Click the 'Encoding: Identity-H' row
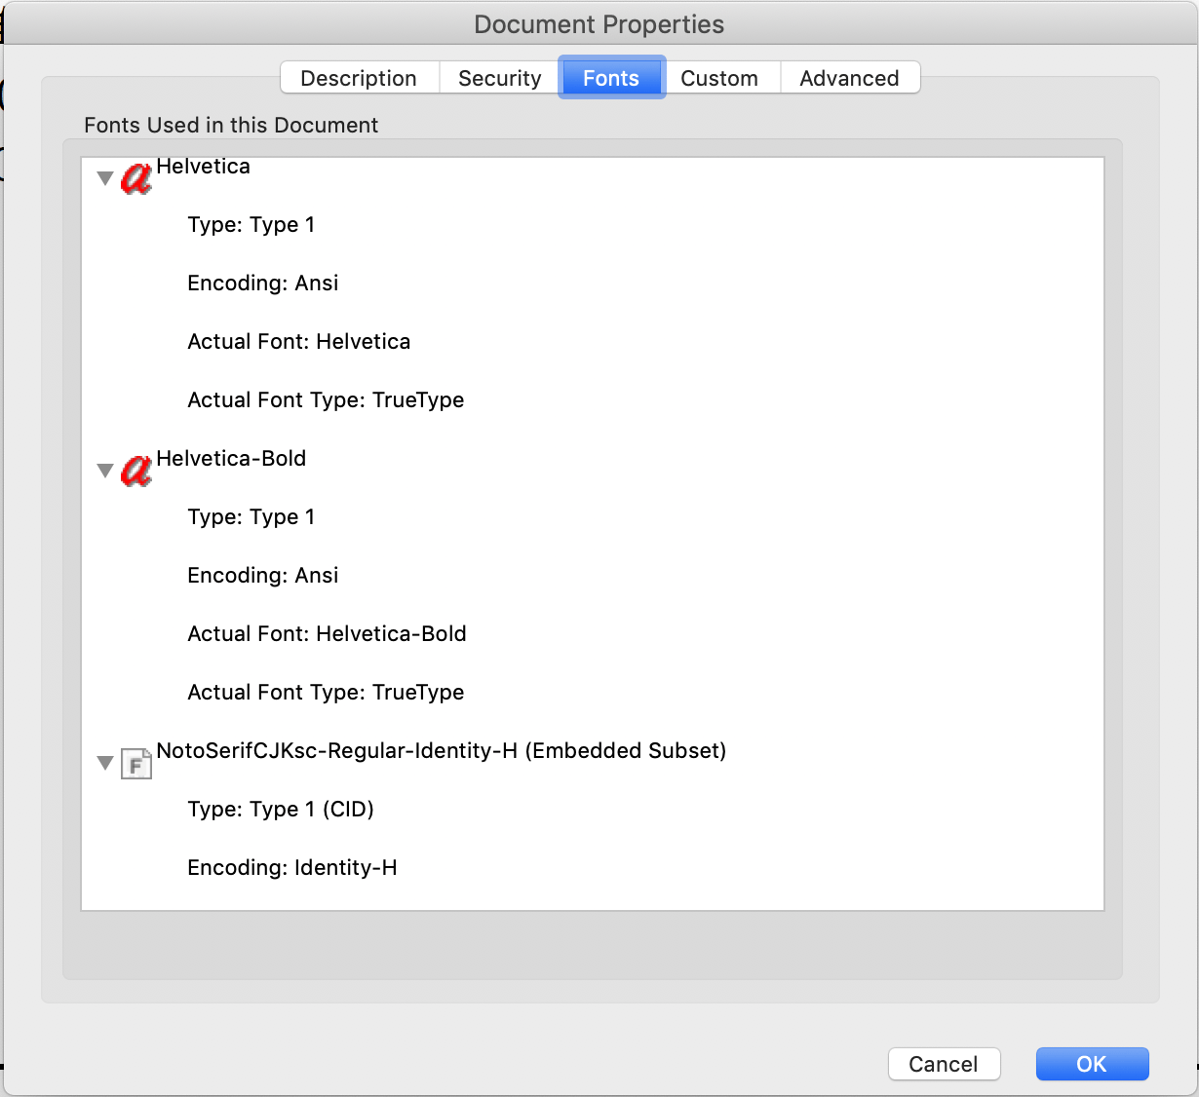 pos(291,868)
